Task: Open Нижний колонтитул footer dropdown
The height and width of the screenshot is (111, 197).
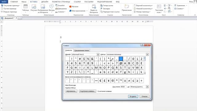Action: point(143,9)
